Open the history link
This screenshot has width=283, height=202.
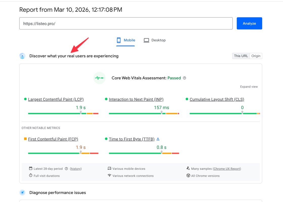(76, 169)
